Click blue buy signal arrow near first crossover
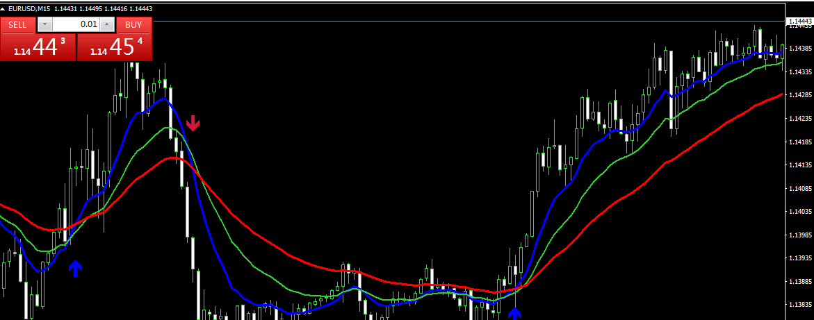This screenshot has height=320, width=814. coord(76,268)
